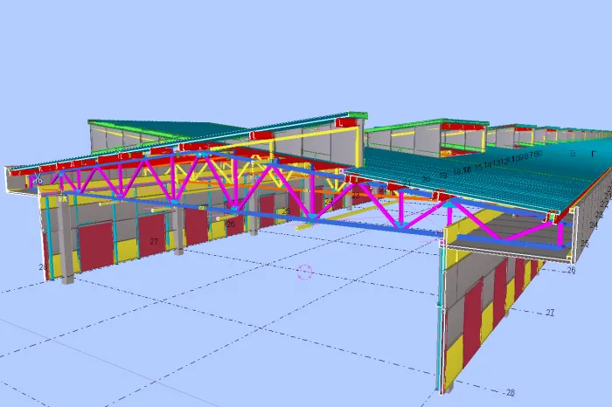Click grid label B on the roof
Image resolution: width=612 pixels, height=407 pixels.
tap(572, 154)
